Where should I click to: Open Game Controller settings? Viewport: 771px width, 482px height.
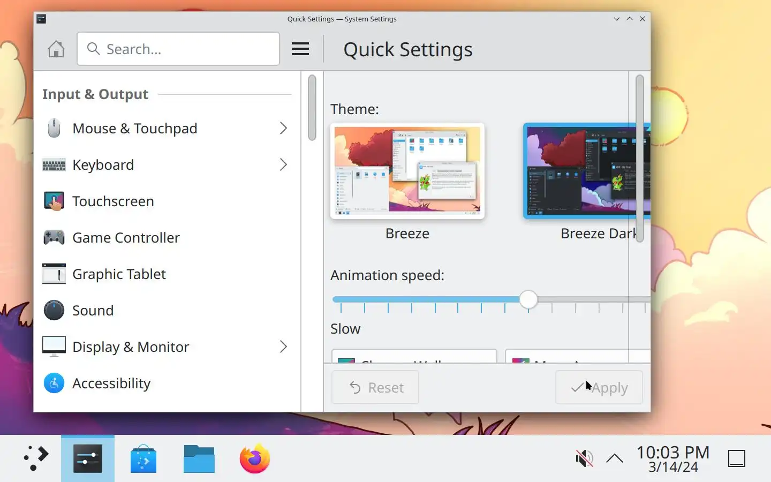pos(167,237)
